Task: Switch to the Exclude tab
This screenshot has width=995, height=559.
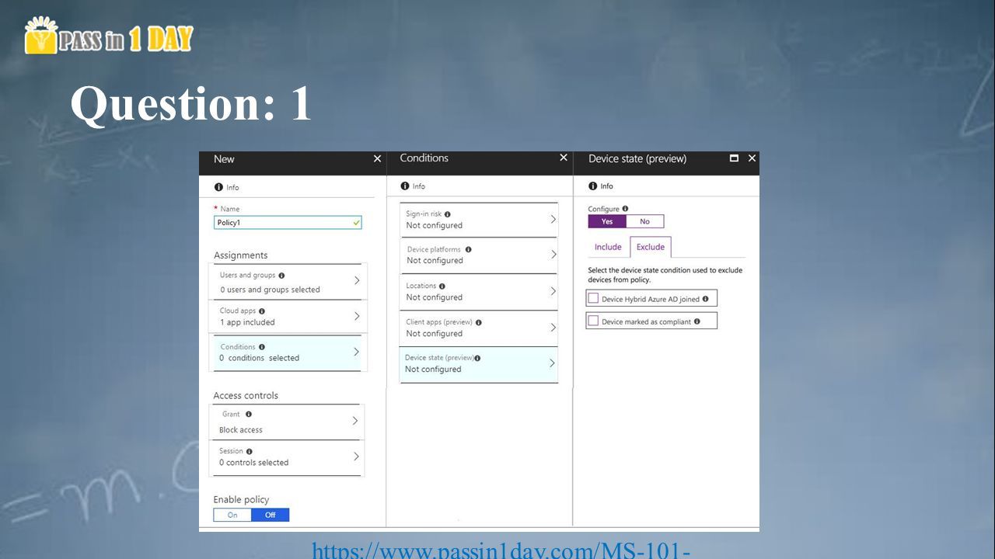Action: (x=651, y=247)
